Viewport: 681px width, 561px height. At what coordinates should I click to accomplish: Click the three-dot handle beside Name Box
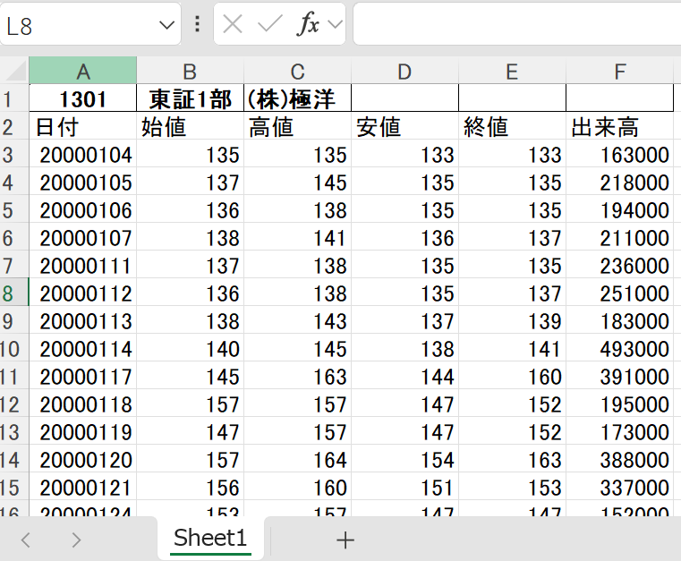tap(198, 24)
